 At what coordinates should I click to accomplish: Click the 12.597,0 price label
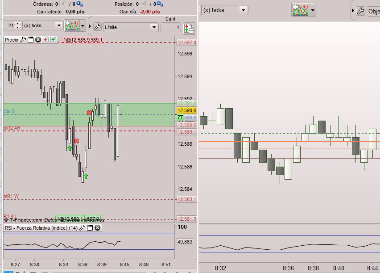pos(186,42)
